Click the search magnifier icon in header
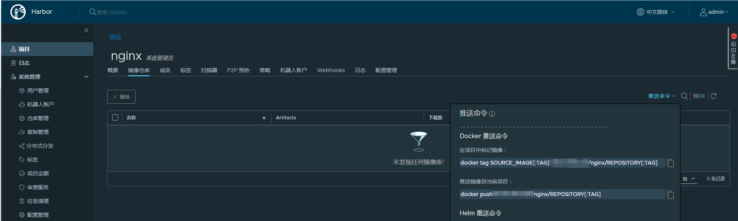 click(x=92, y=12)
